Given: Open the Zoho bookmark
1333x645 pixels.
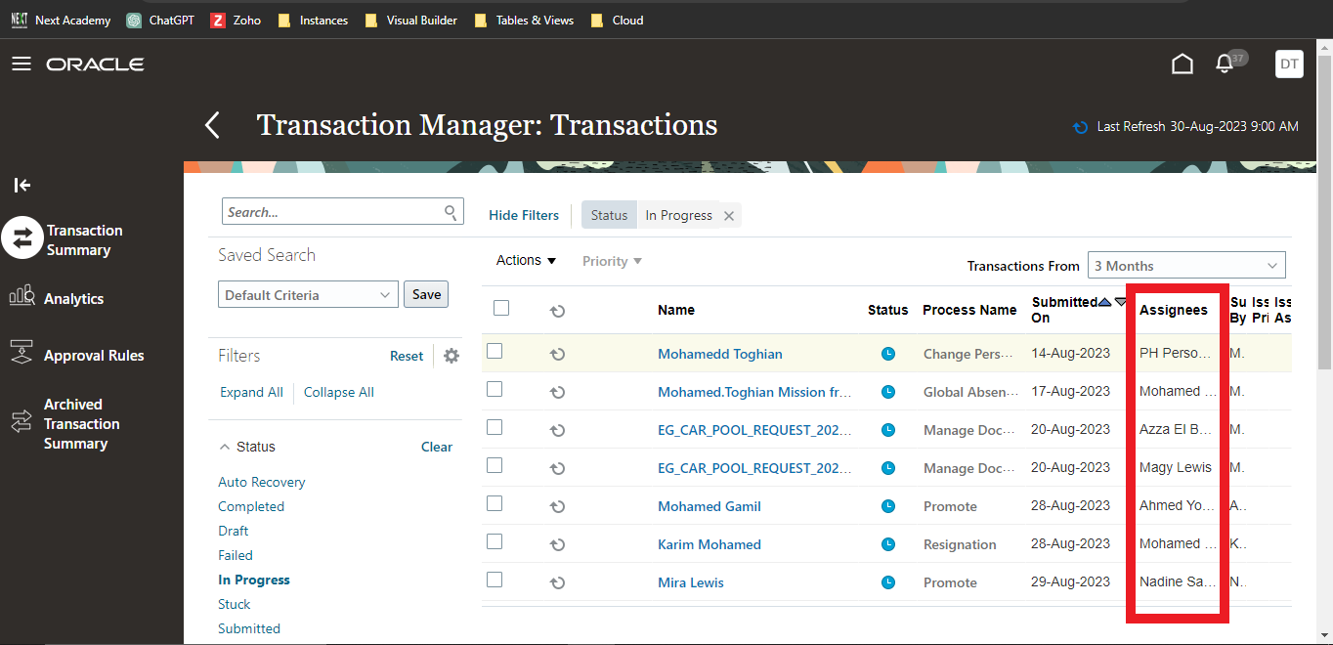Looking at the screenshot, I should click(236, 20).
